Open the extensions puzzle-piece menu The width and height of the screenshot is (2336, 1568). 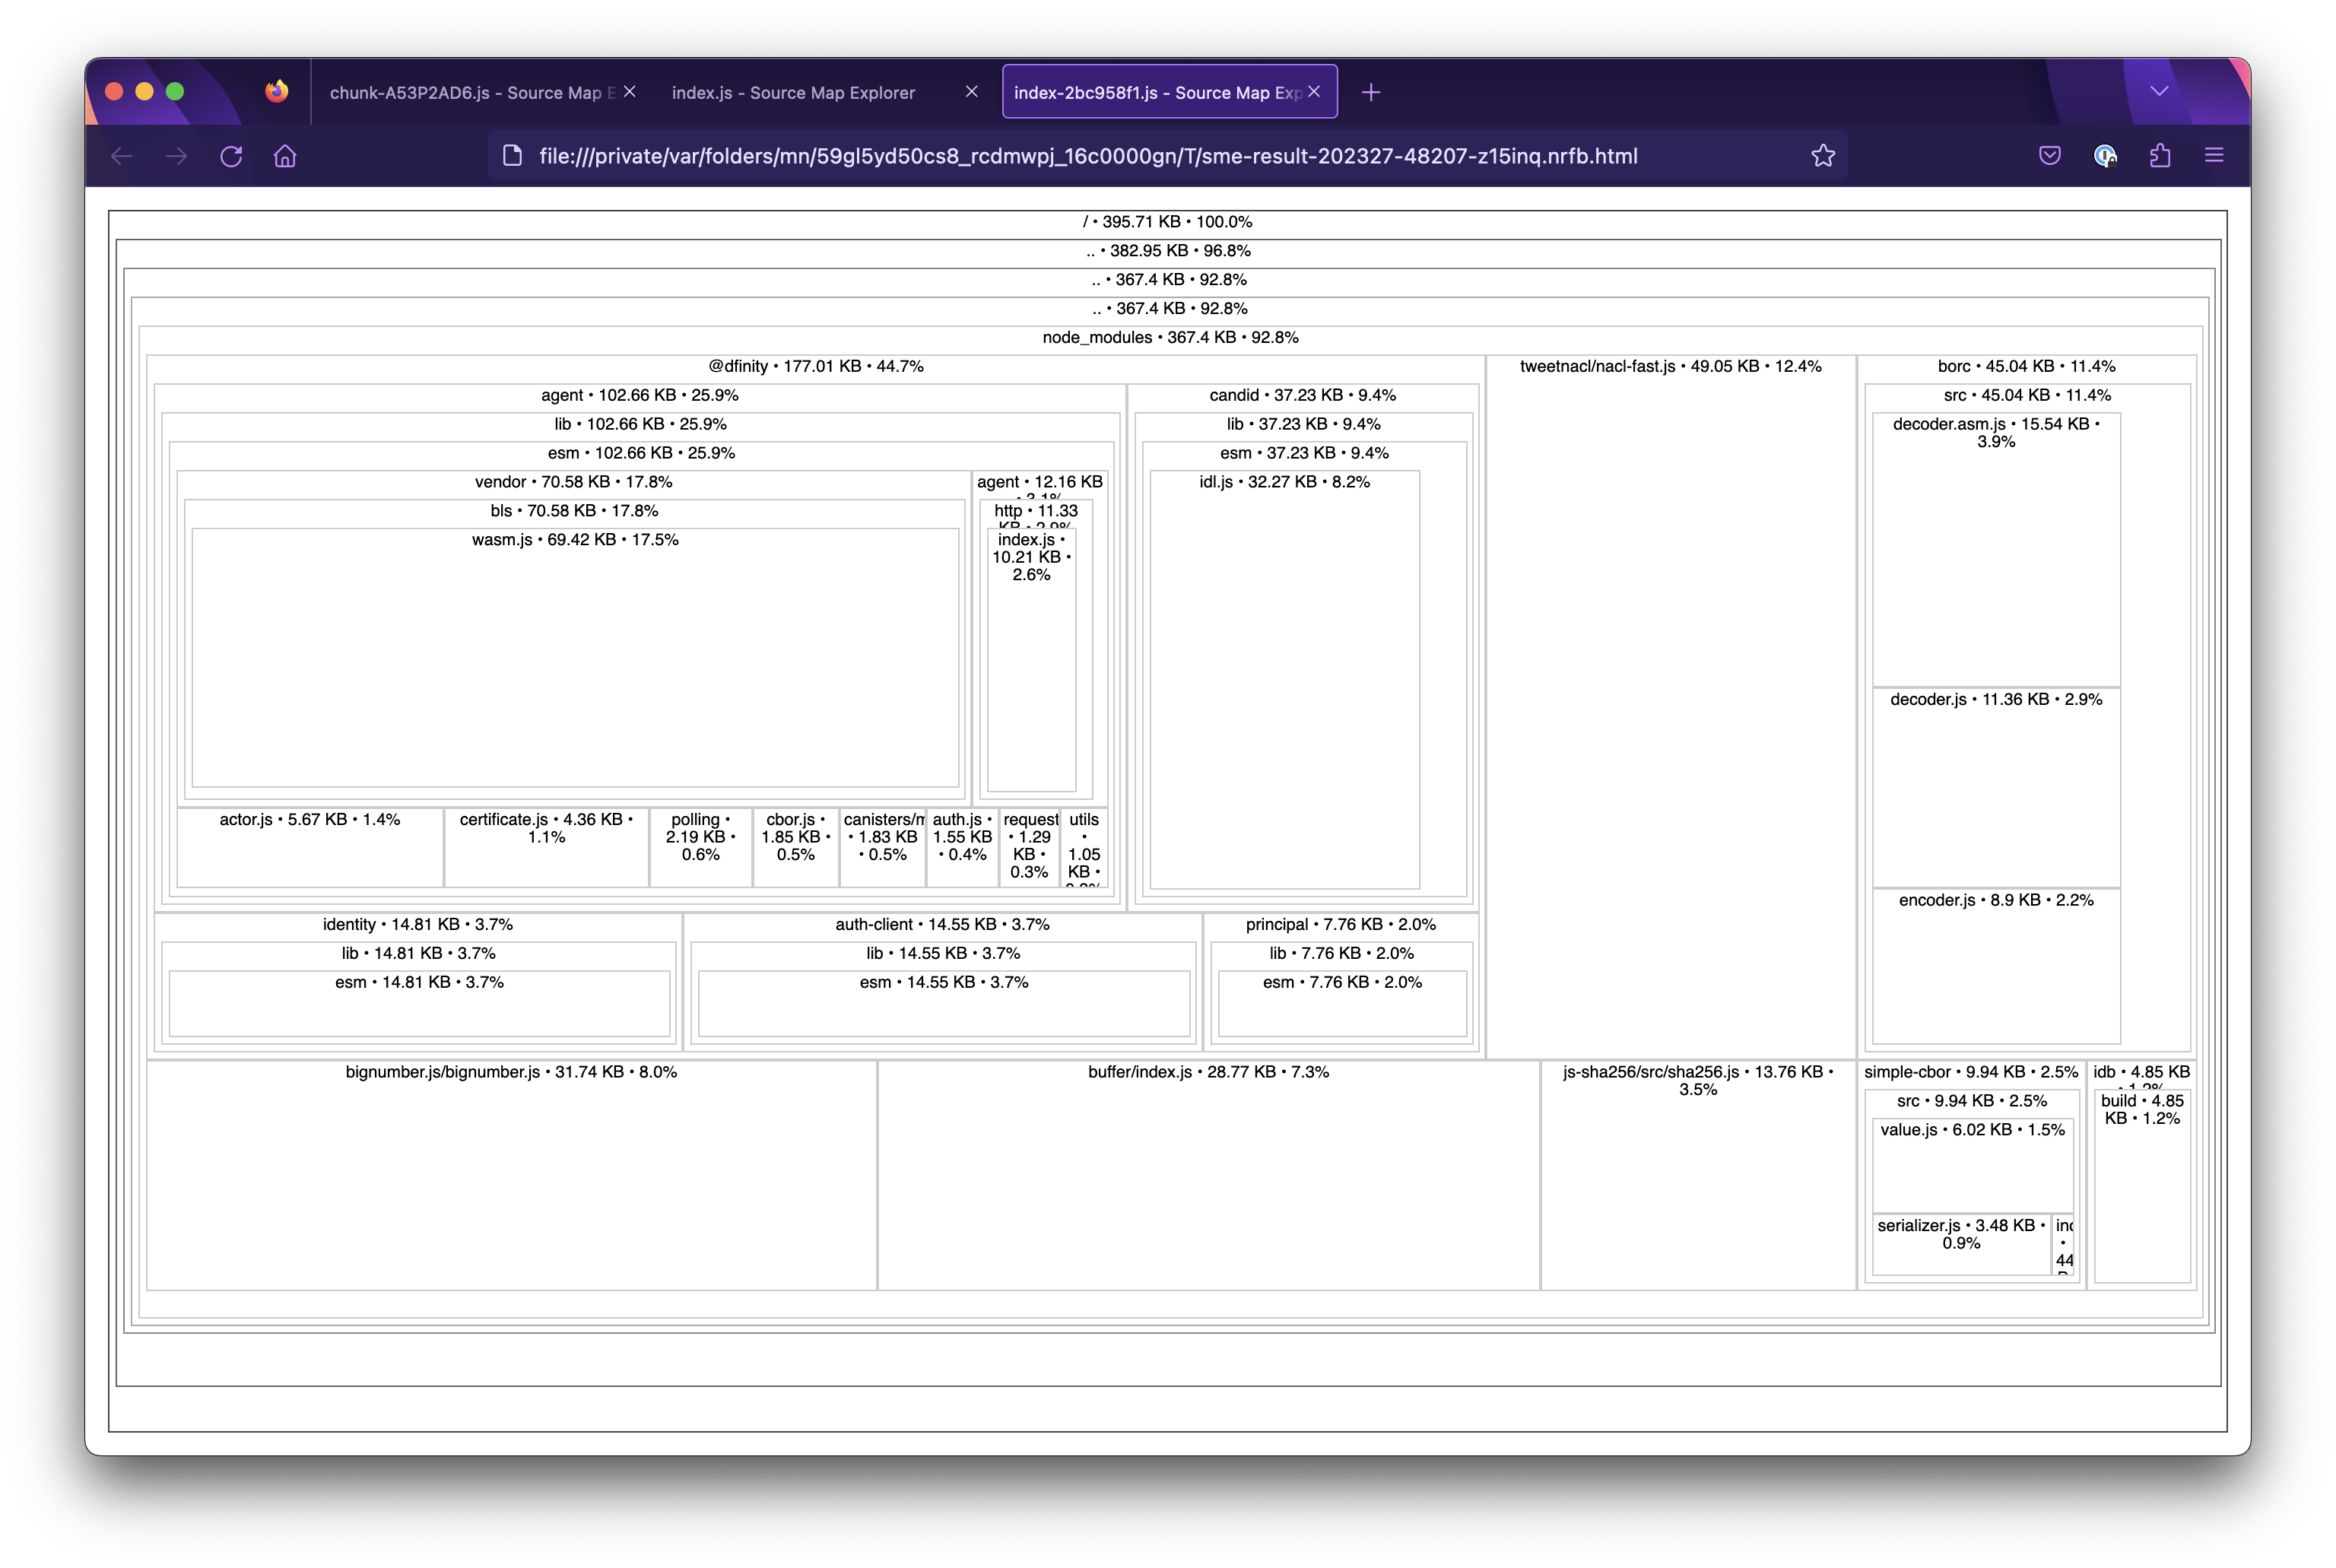(x=2160, y=155)
